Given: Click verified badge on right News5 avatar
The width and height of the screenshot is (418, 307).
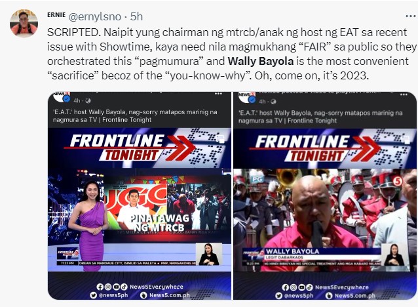Looking at the screenshot, I should click(252, 100).
